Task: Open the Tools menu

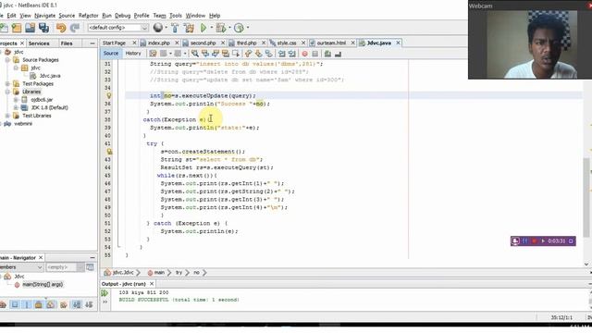Action: coord(176,16)
